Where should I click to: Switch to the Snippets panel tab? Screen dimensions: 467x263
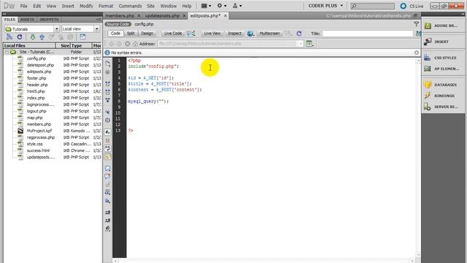(x=49, y=20)
